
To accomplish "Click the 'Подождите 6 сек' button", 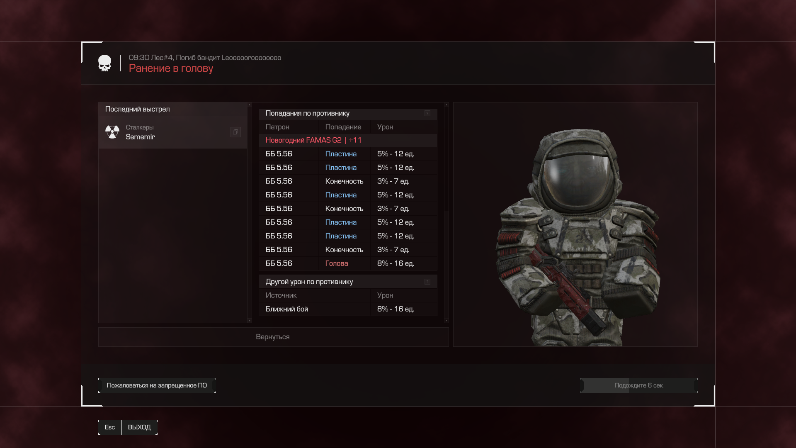I will (638, 385).
